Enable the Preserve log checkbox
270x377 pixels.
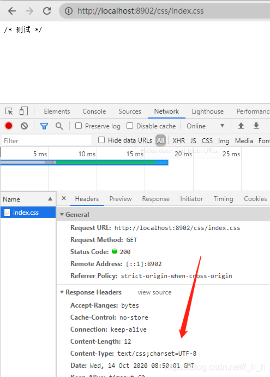79,126
